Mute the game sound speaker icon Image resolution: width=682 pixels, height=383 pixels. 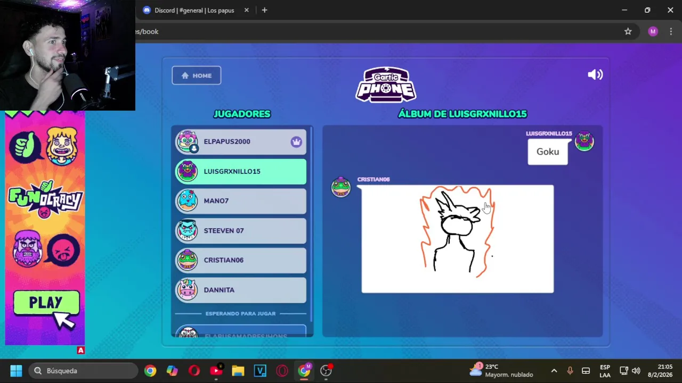click(x=595, y=75)
